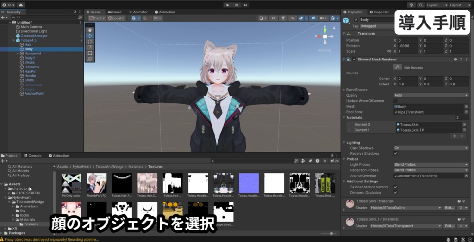Select the combined Transform tool

point(90,59)
